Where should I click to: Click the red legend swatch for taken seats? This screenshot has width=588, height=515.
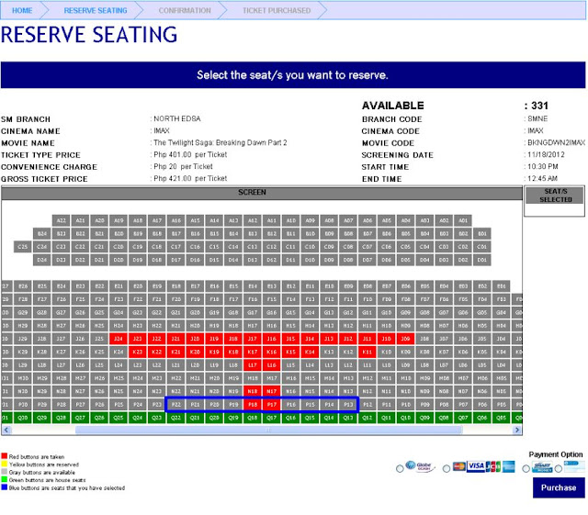[x=5, y=456]
